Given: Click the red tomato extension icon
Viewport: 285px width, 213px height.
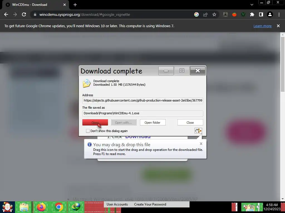Looking at the screenshot, I should tap(234, 14).
